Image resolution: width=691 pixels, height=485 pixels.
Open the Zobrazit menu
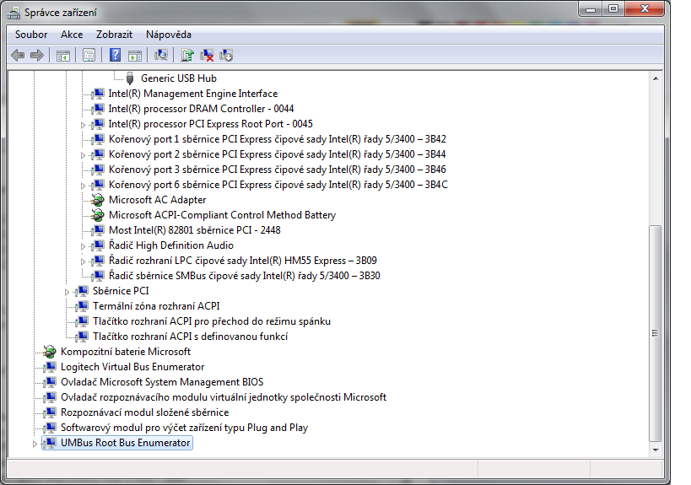[x=114, y=35]
